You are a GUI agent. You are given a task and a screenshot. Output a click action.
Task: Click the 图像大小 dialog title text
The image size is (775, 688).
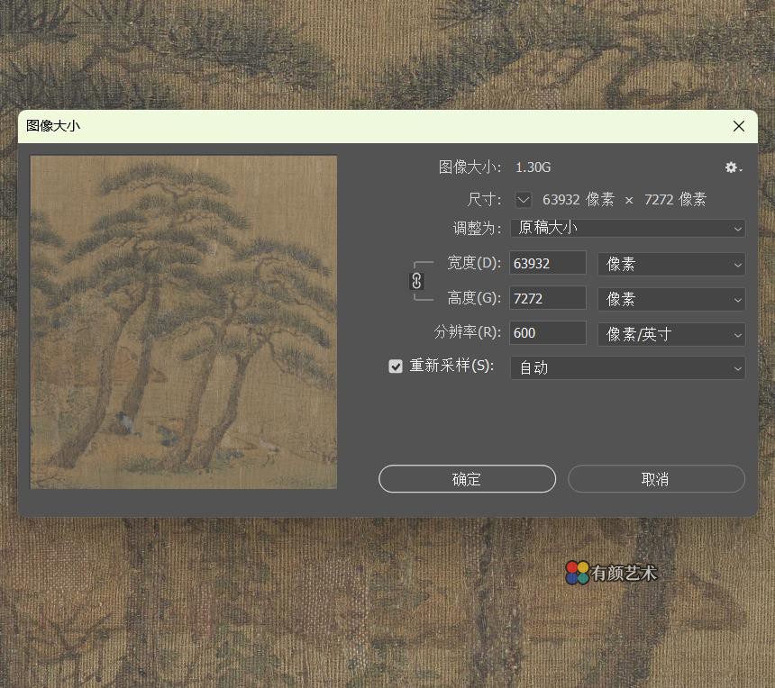(x=53, y=126)
